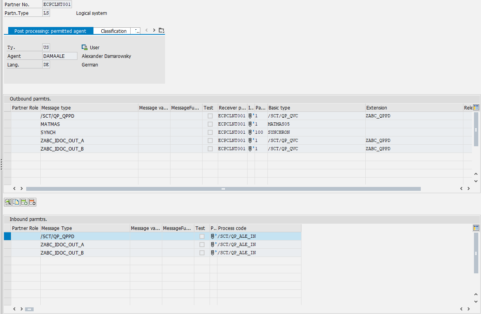Switch to the Classification tab
Image resolution: width=481 pixels, height=314 pixels.
(x=113, y=31)
